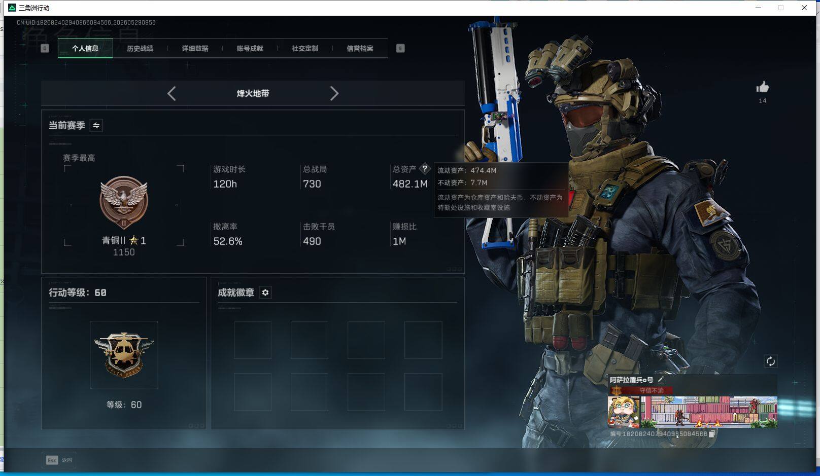
Task: Switch to the 信誉档案 tab
Action: point(360,48)
